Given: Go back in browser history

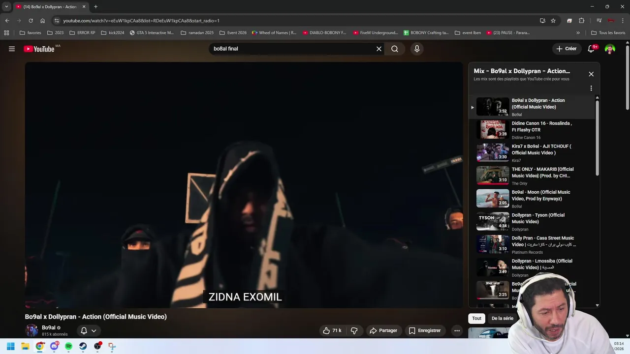Looking at the screenshot, I should [7, 21].
